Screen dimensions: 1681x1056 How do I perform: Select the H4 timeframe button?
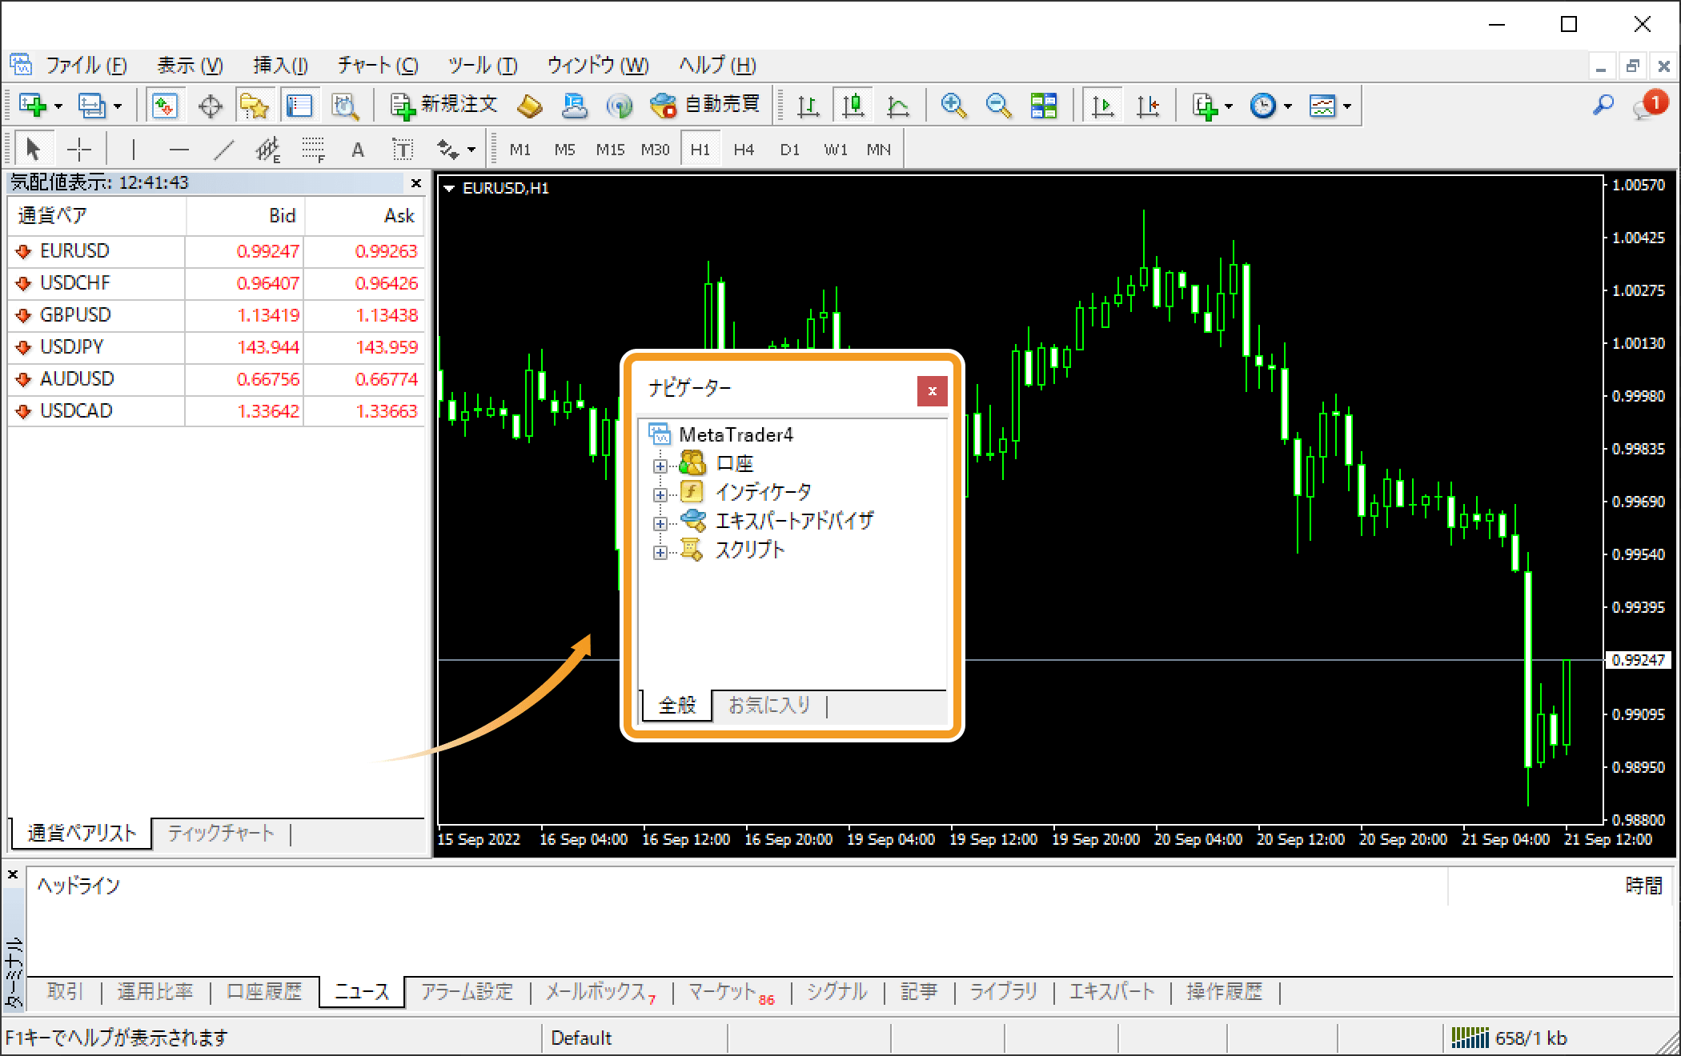click(x=744, y=150)
